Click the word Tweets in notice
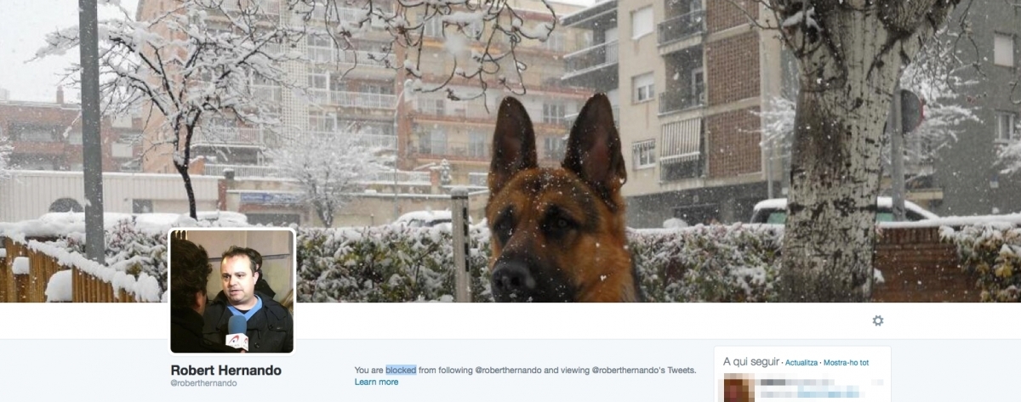 coord(682,371)
